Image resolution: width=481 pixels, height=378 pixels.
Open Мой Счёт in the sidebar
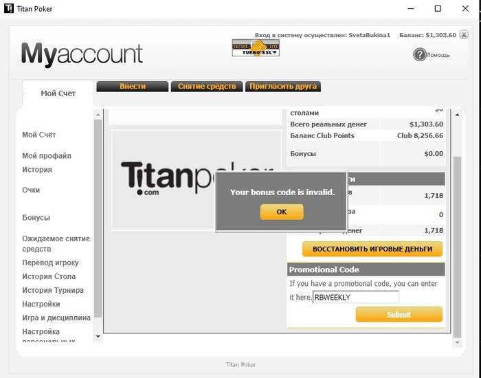point(39,135)
